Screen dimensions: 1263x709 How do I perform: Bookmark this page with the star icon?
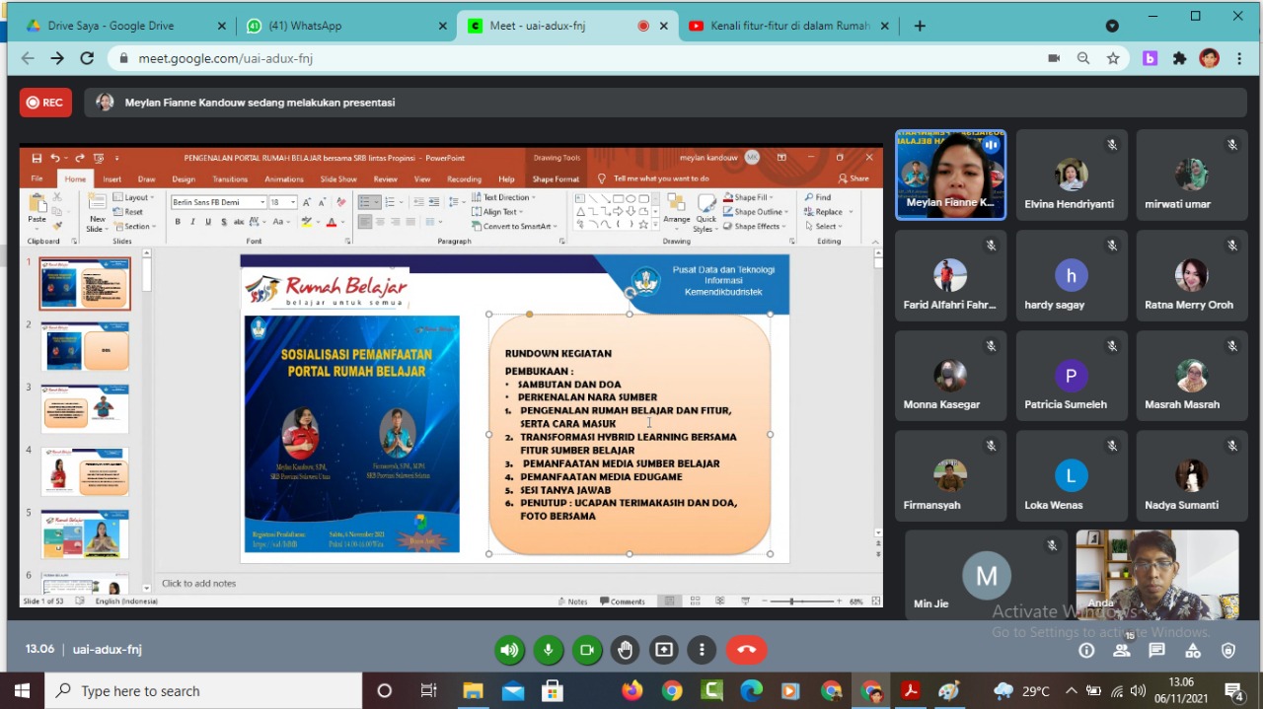pos(1113,59)
